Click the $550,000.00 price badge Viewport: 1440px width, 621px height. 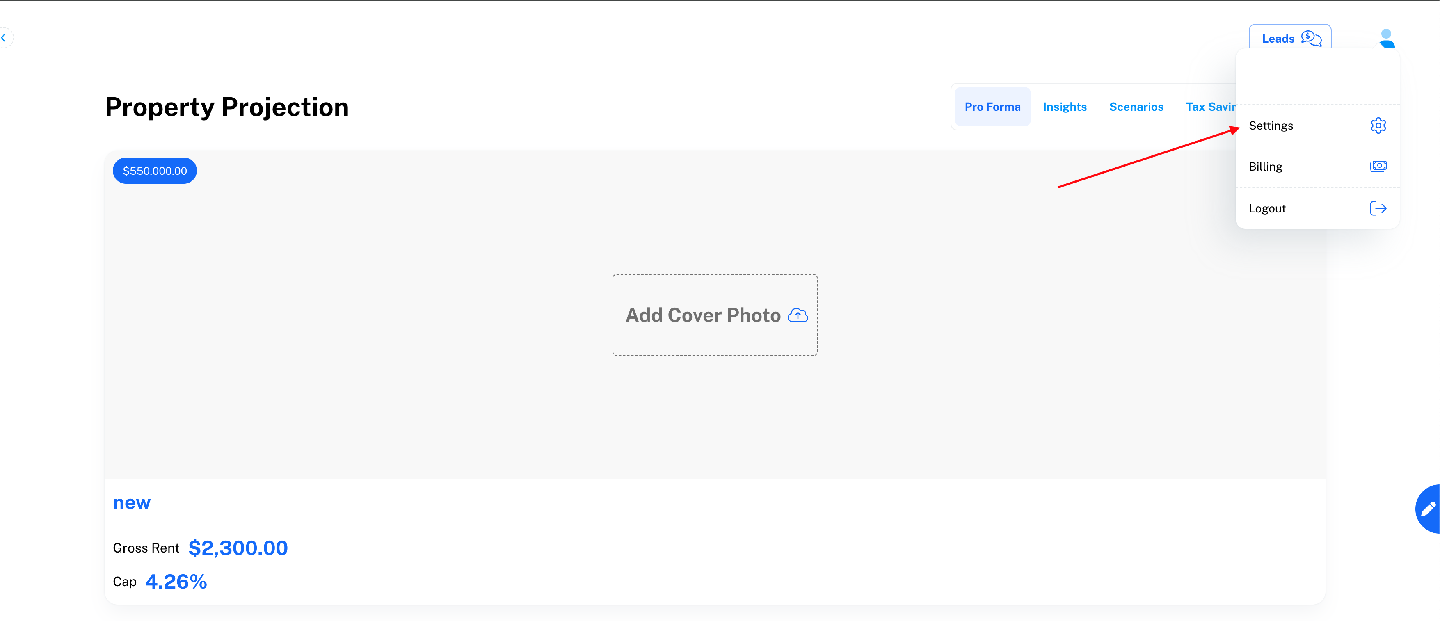155,171
